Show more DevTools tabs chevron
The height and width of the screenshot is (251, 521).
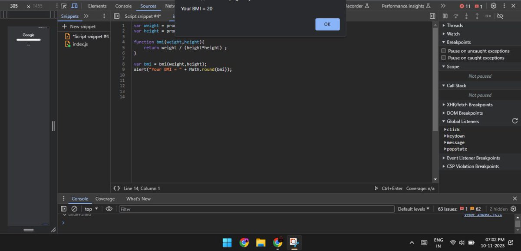tap(443, 6)
